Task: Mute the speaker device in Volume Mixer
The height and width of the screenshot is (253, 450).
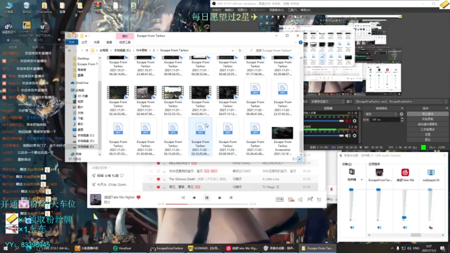Action: click(x=352, y=228)
